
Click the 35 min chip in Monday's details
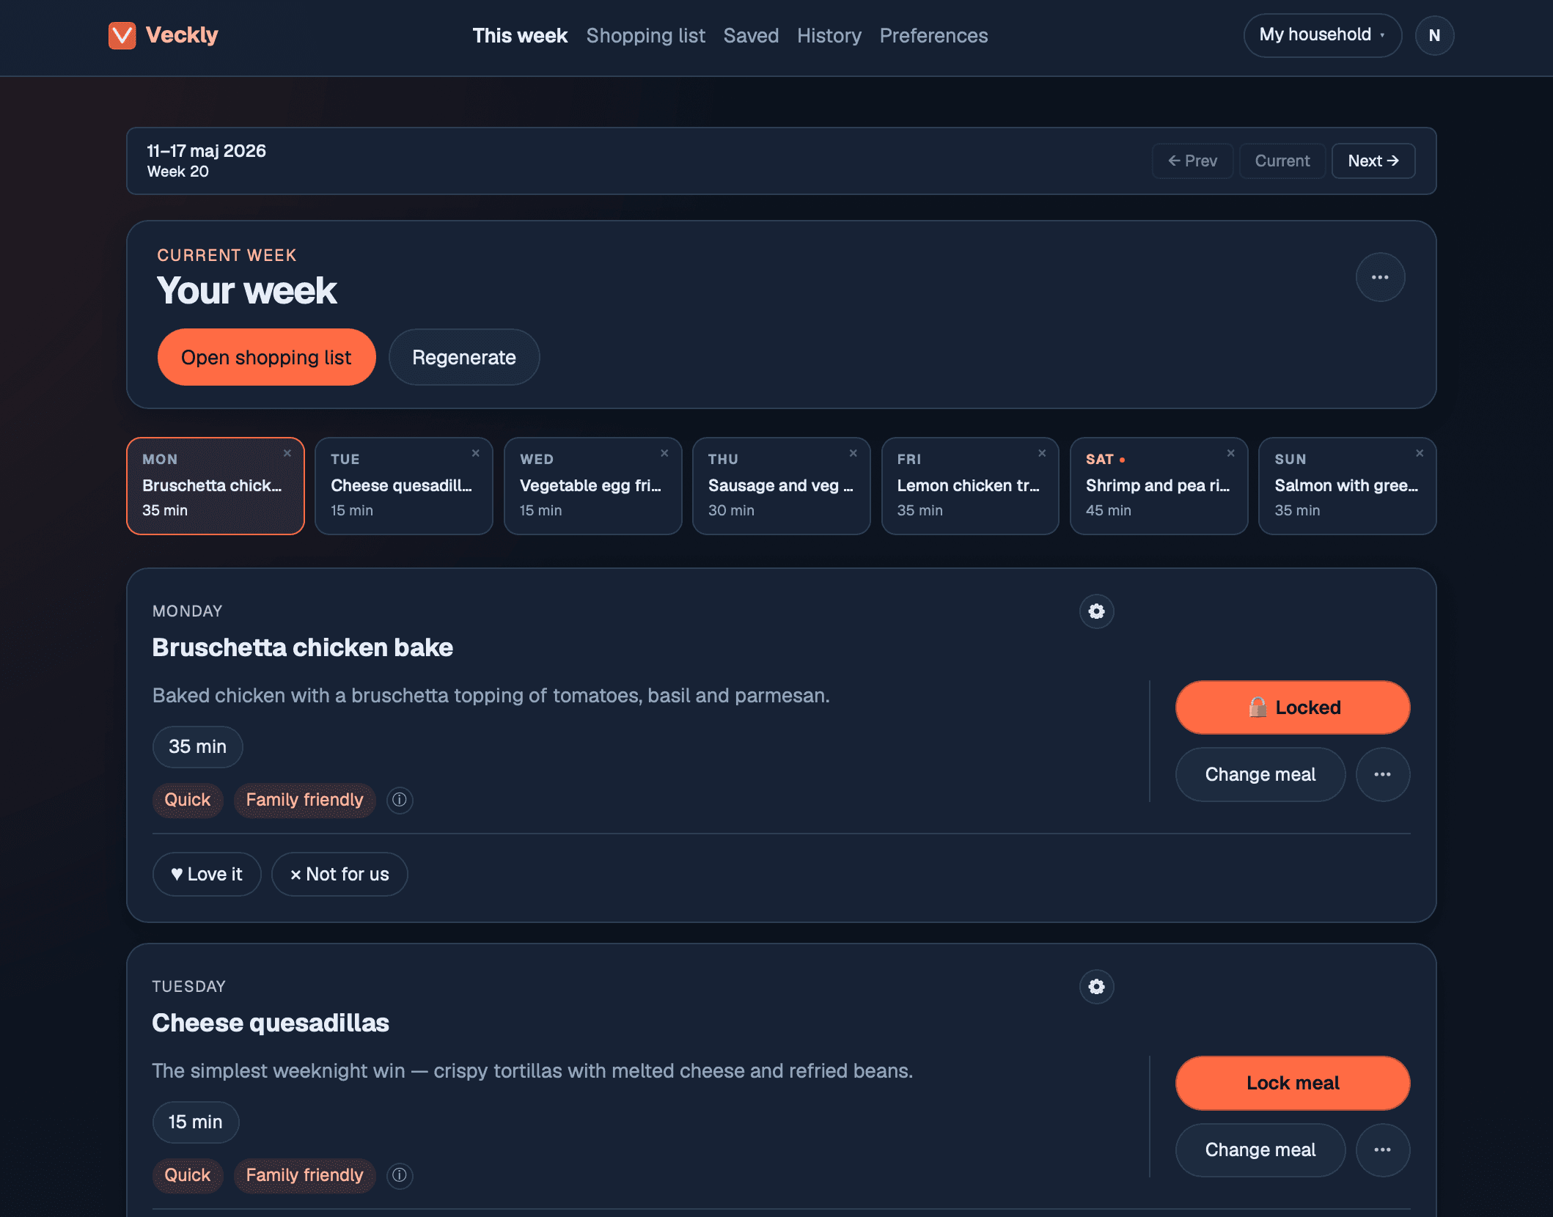coord(197,747)
